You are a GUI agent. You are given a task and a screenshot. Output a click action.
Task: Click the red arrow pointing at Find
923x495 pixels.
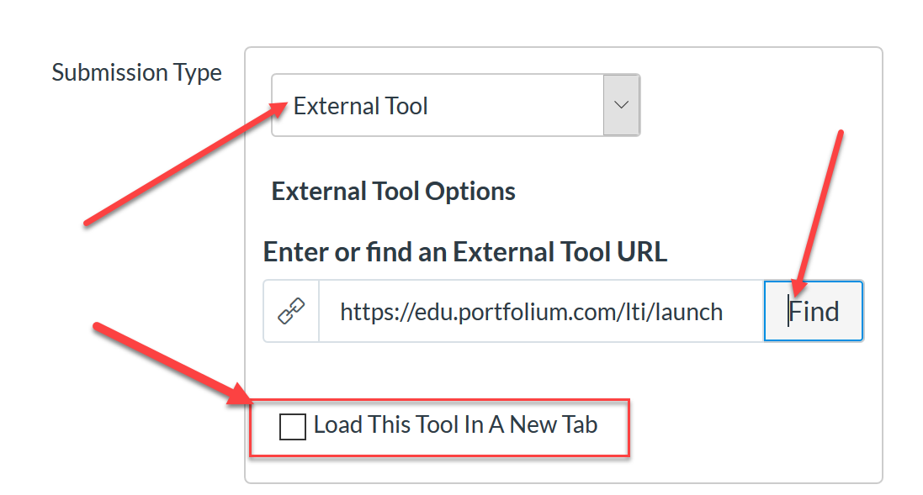click(818, 213)
